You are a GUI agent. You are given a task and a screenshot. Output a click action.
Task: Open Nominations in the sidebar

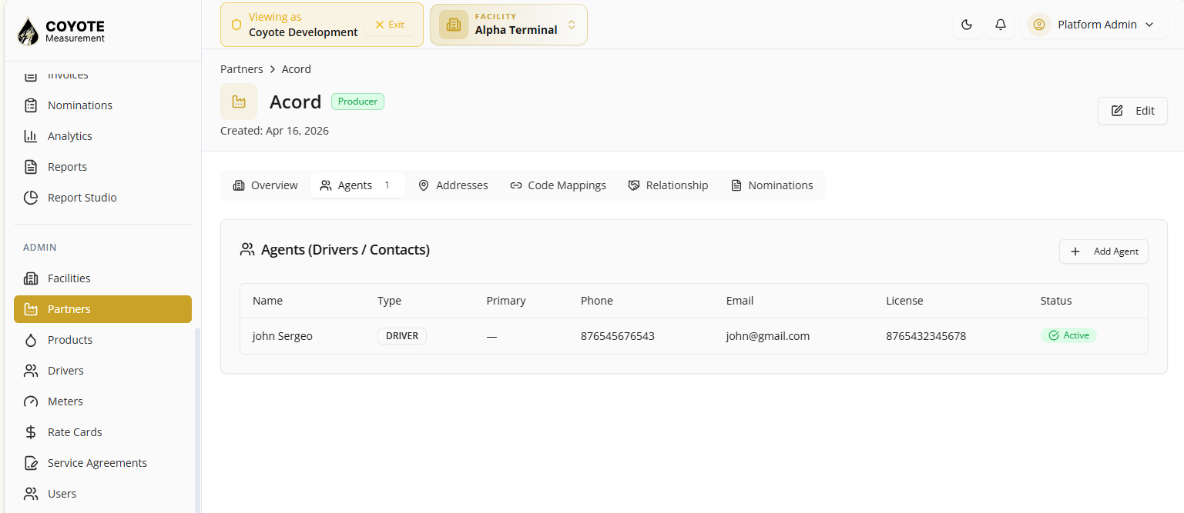(102, 105)
